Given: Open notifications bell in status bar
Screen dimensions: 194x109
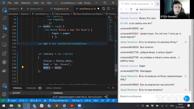Looking at the screenshot, I should click(x=113, y=101).
